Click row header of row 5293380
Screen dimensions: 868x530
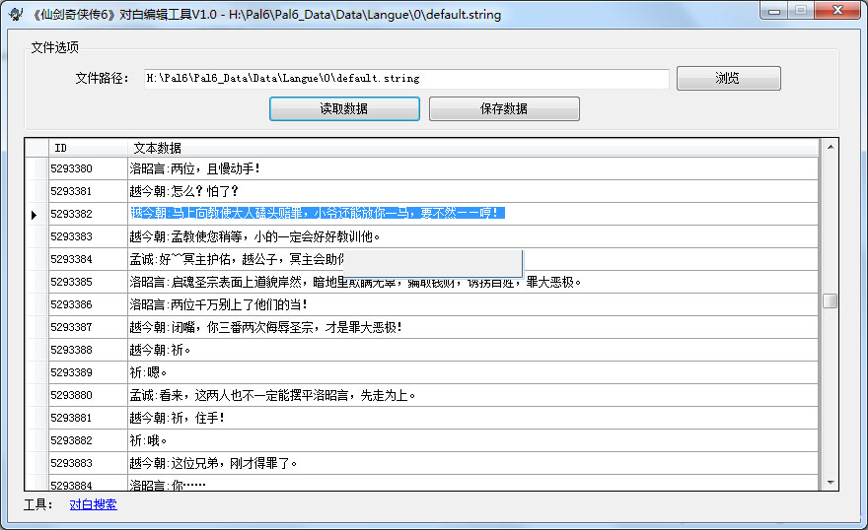pyautogui.click(x=37, y=168)
